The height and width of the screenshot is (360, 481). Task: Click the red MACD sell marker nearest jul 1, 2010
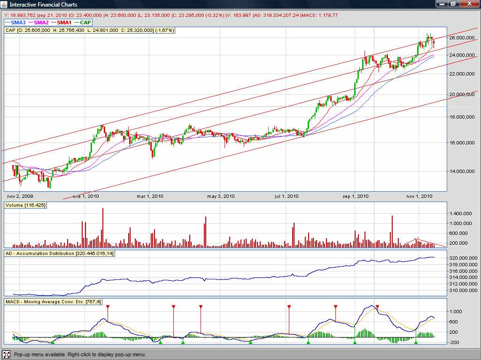(289, 307)
